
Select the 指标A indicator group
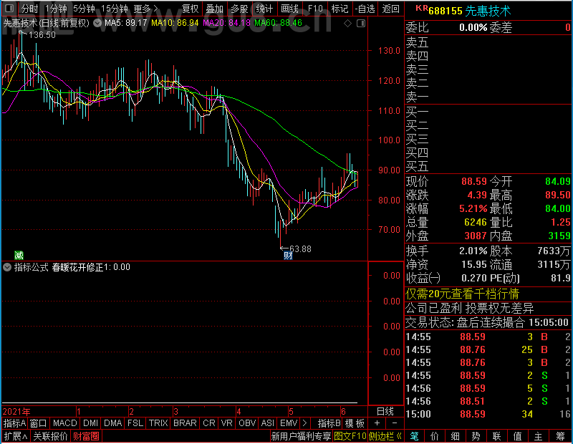(x=14, y=423)
